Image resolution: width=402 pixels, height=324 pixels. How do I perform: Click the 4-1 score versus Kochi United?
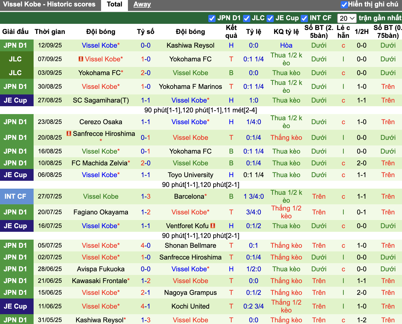pyautogui.click(x=146, y=306)
